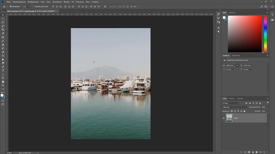Screen dimensions: 275x154
Task: Select the Horizontal Type tool
Action: pyautogui.click(x=3, y=71)
